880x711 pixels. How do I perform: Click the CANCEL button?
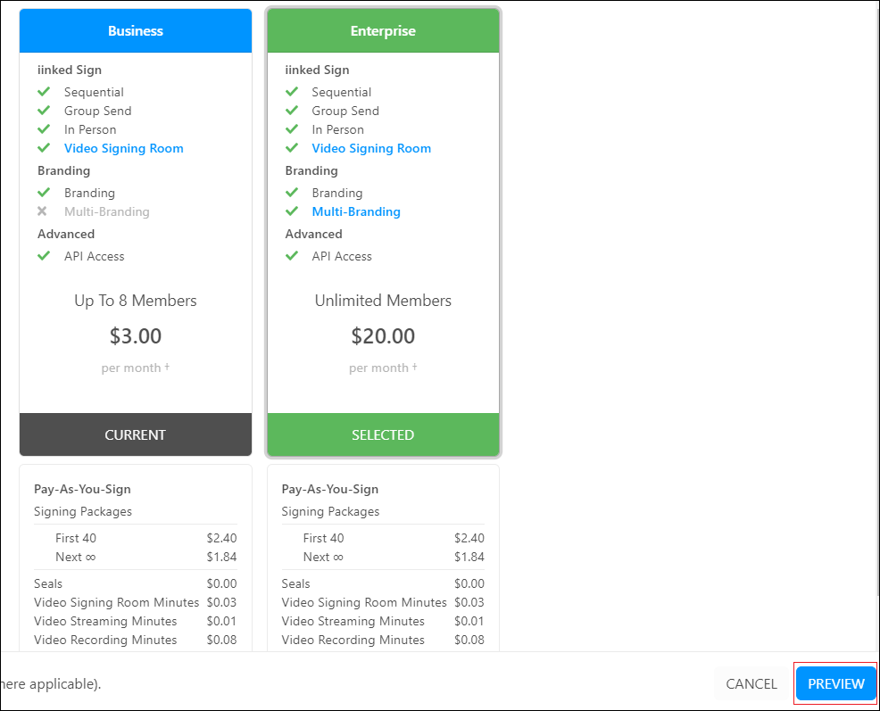(751, 683)
